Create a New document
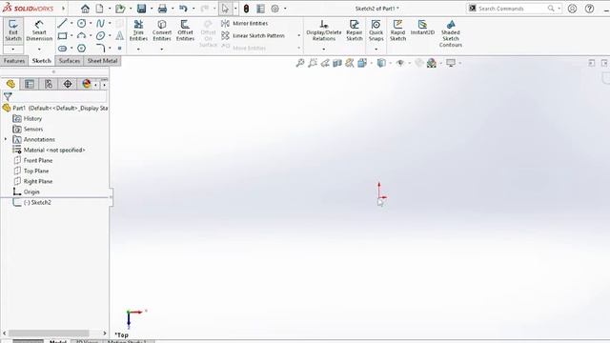 (99, 9)
